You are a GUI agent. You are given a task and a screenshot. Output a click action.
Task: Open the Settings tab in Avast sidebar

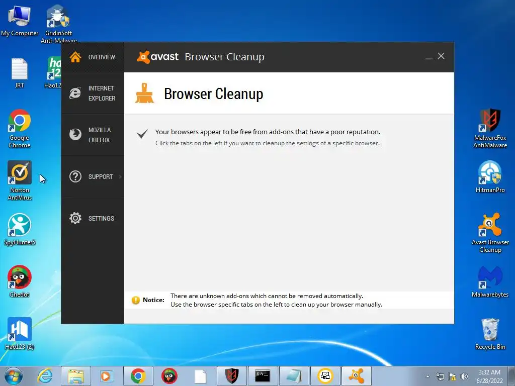(x=93, y=218)
